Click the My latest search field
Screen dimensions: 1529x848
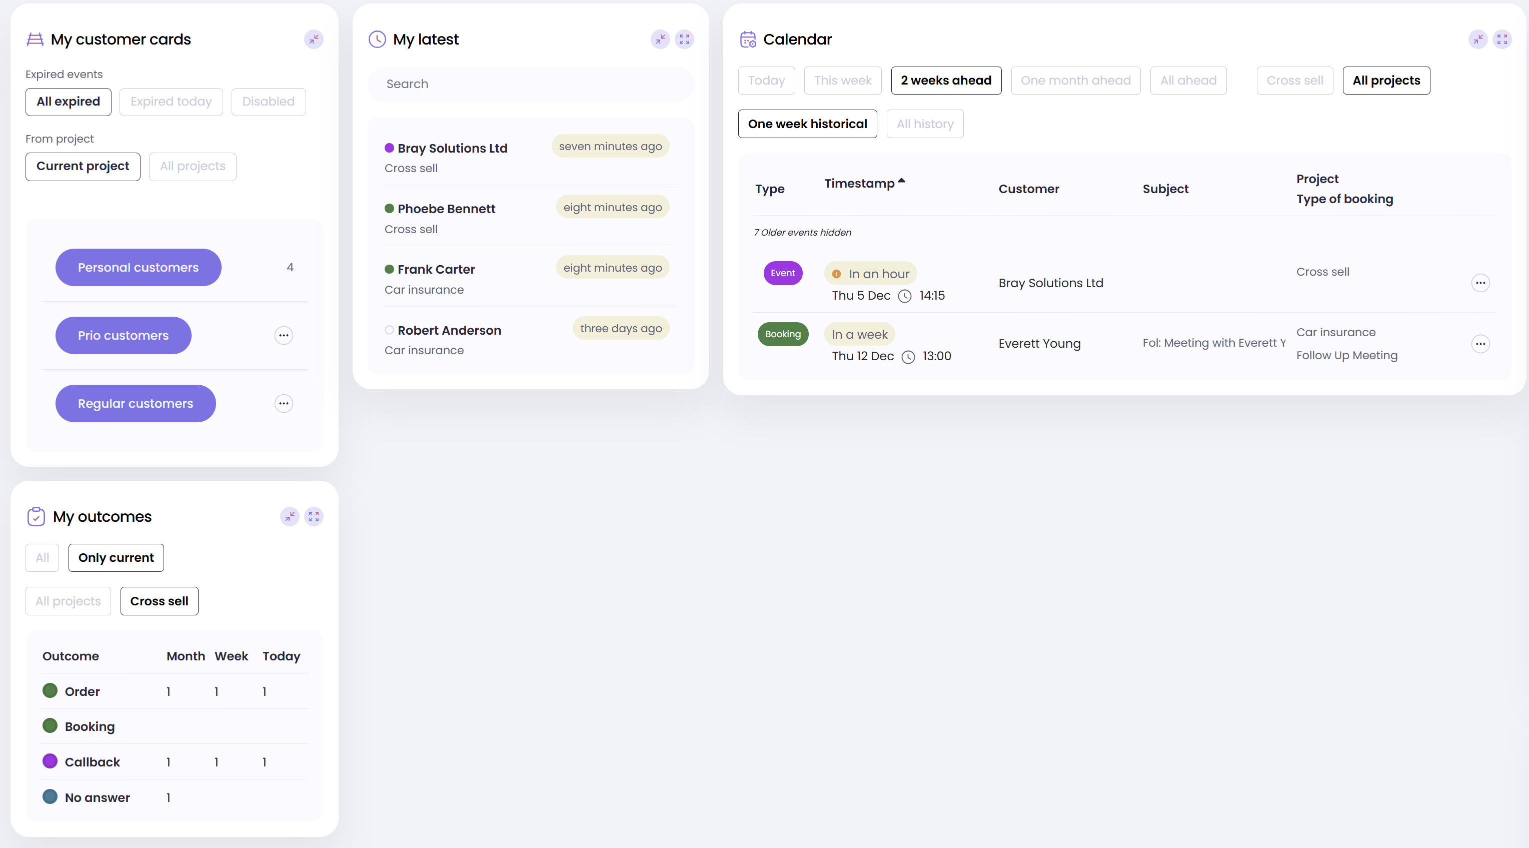pyautogui.click(x=530, y=85)
